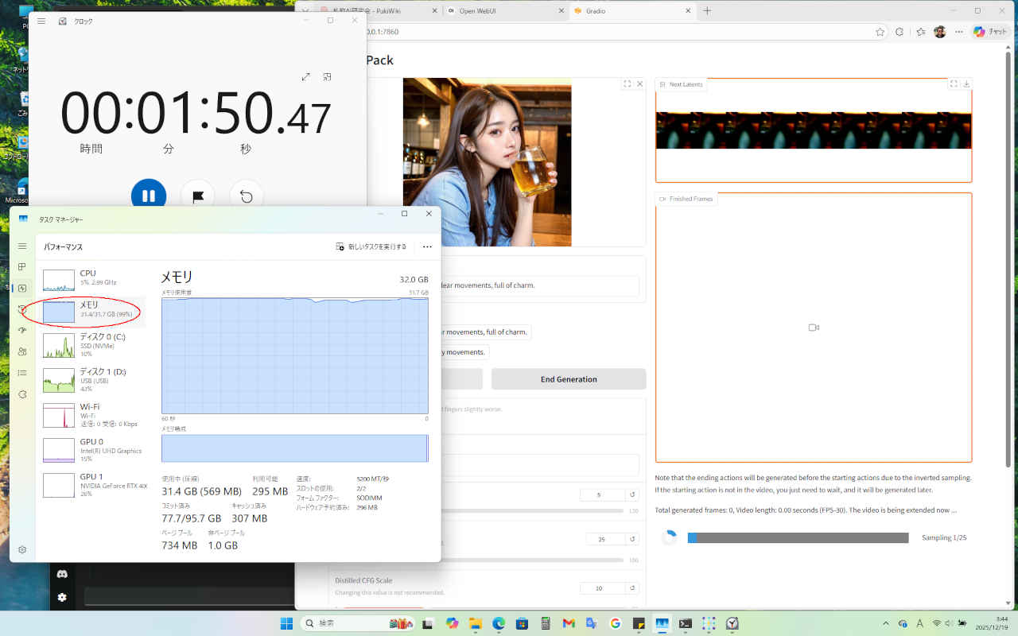Download the Next Latents image
1018x636 pixels.
pyautogui.click(x=966, y=83)
